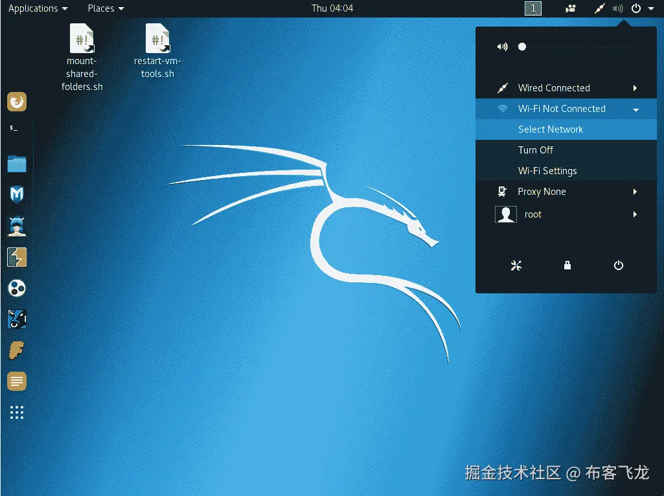Open the Applications menu
664x496 pixels.
coord(38,8)
